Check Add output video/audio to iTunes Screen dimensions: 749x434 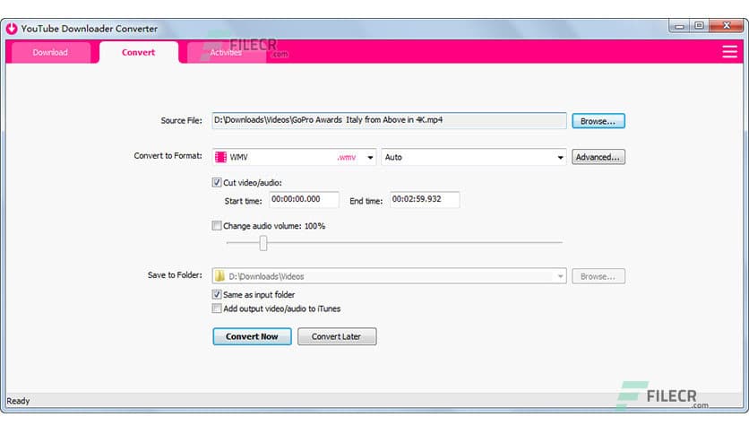click(217, 308)
